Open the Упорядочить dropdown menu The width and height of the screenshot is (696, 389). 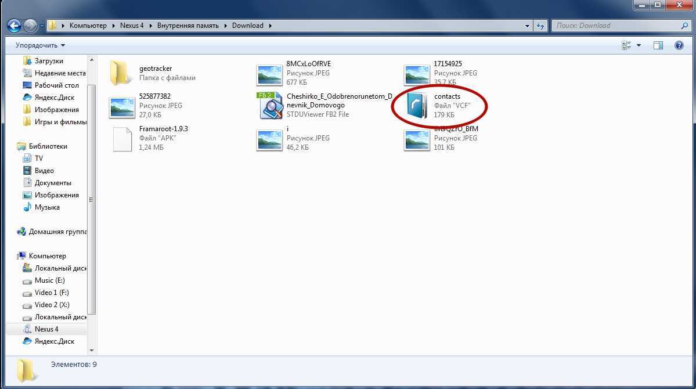coord(40,45)
